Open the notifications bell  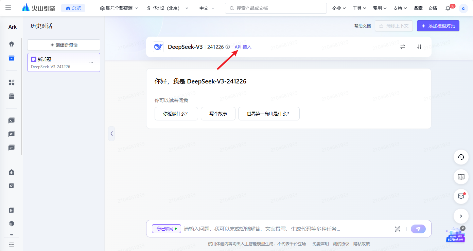[448, 8]
